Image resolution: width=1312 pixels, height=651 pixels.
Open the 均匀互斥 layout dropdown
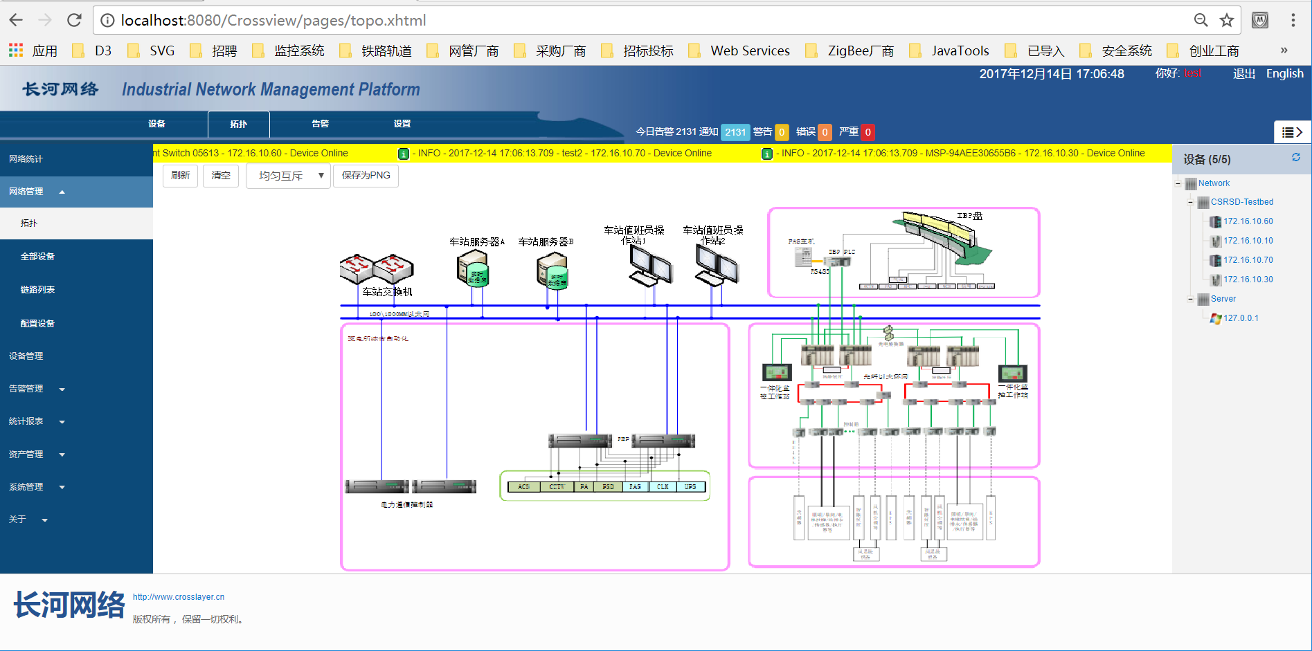pos(288,176)
